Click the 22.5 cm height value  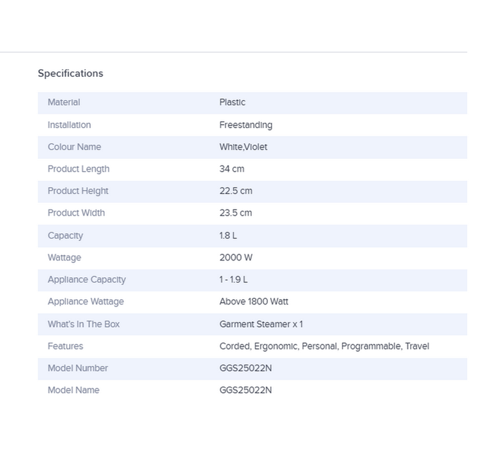point(235,191)
